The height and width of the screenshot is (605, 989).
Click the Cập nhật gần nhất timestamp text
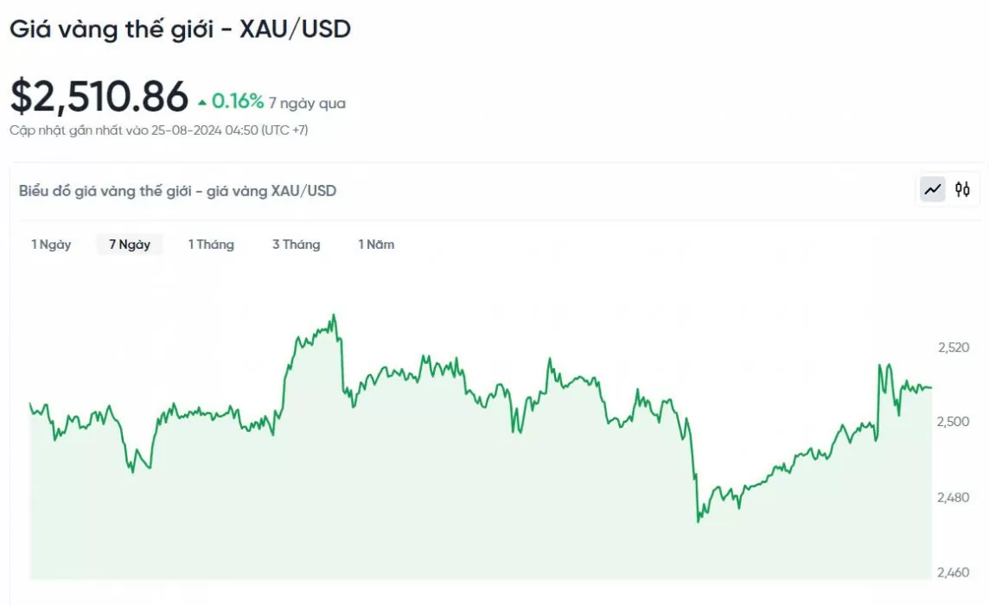159,130
